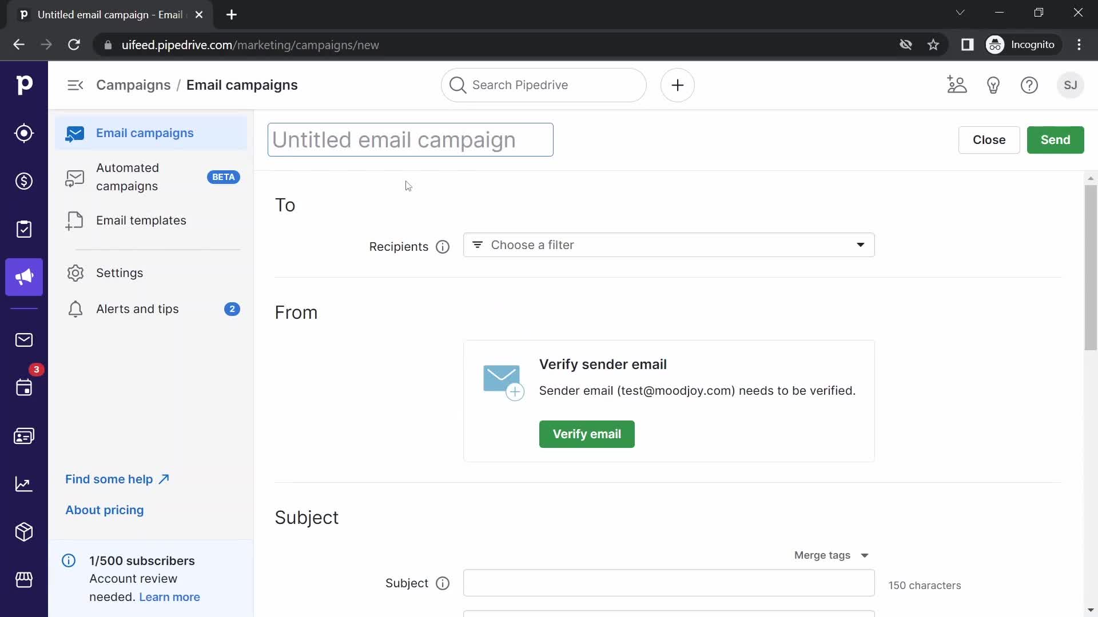The height and width of the screenshot is (617, 1098).
Task: Open Automated campaigns menu item
Action: [151, 177]
